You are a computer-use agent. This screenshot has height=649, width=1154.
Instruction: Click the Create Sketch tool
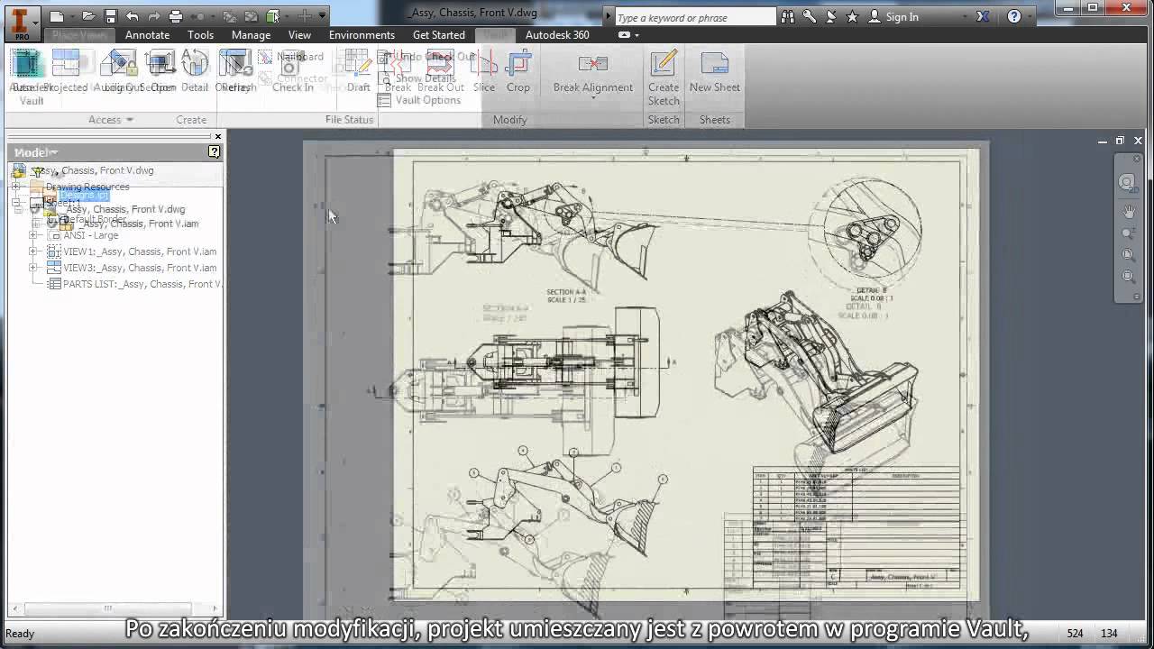tap(664, 78)
